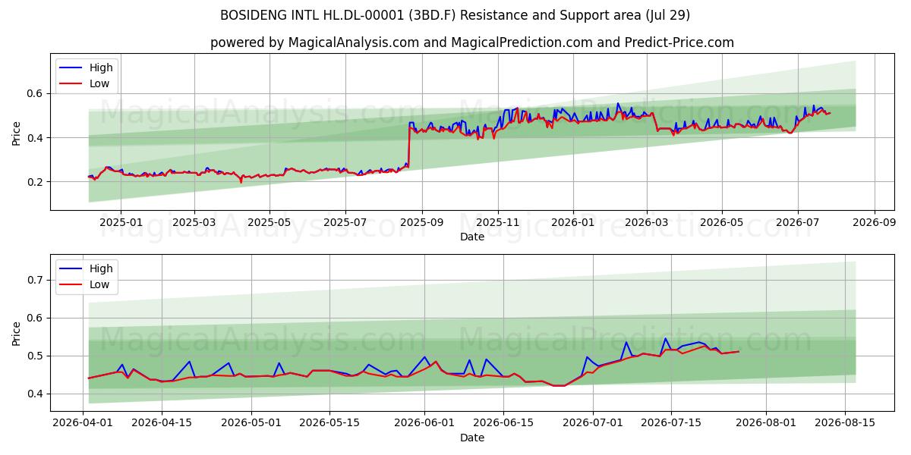This screenshot has width=911, height=455.
Task: Click the '2025-03' tick label
Action: pyautogui.click(x=194, y=222)
